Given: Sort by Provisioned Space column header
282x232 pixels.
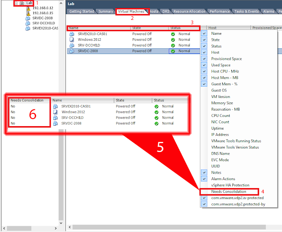Looking at the screenshot, I should tap(266, 28).
